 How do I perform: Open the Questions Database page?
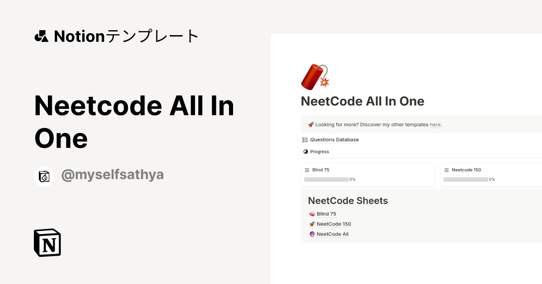coord(334,140)
